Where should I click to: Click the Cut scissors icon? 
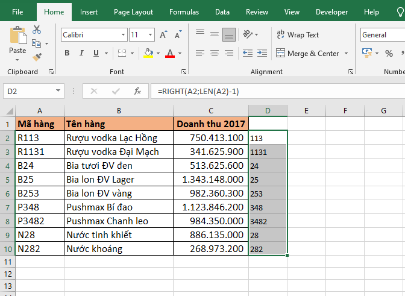pos(37,30)
